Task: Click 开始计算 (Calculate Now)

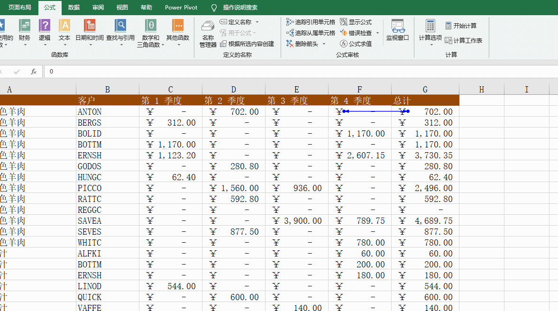Action: tap(461, 26)
